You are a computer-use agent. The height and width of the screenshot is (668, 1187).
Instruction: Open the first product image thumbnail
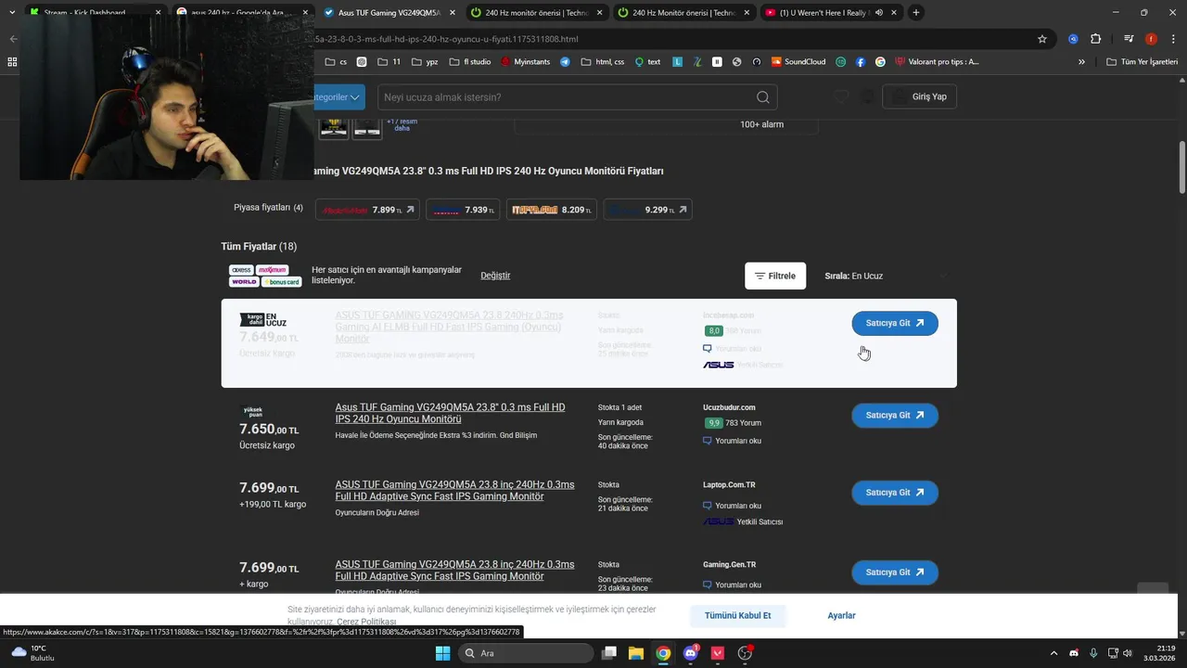point(334,127)
